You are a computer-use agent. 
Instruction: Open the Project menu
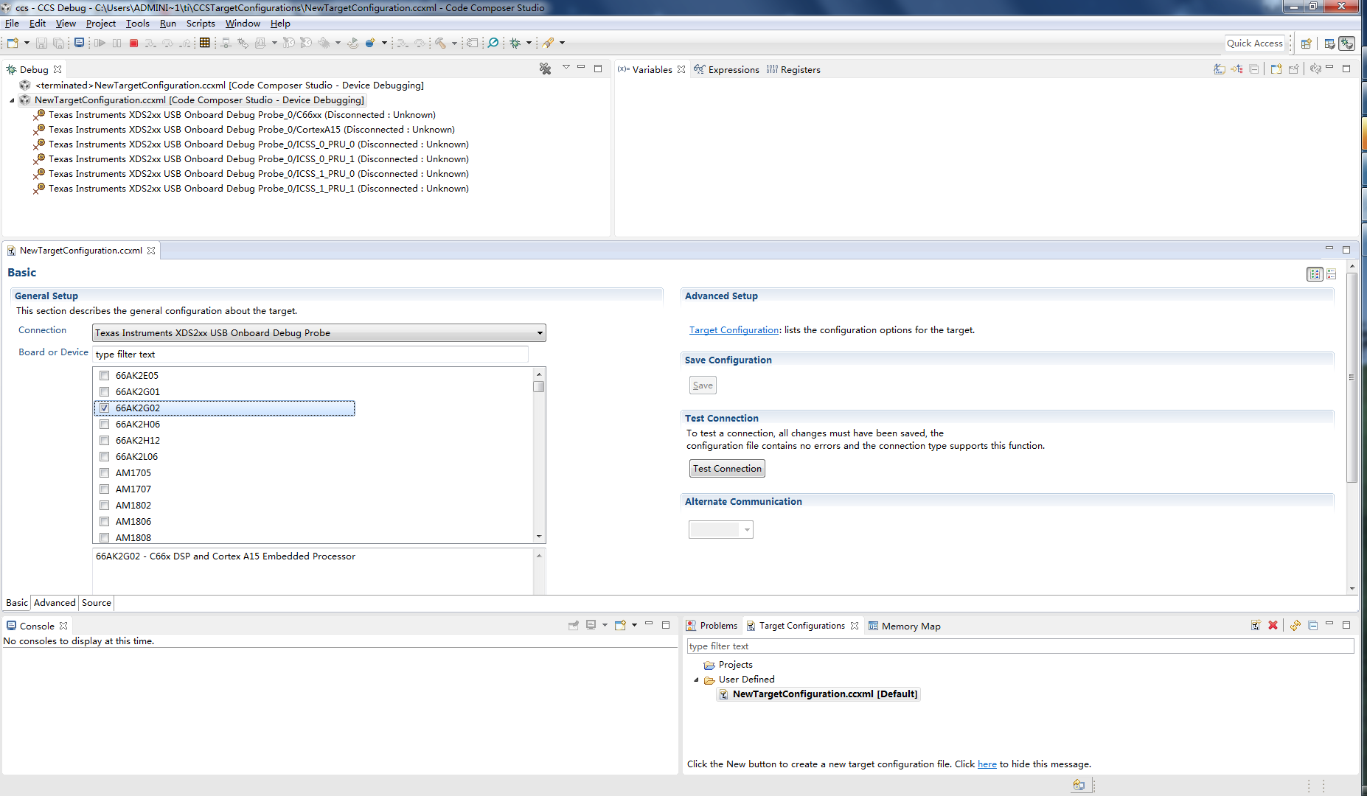coord(101,24)
